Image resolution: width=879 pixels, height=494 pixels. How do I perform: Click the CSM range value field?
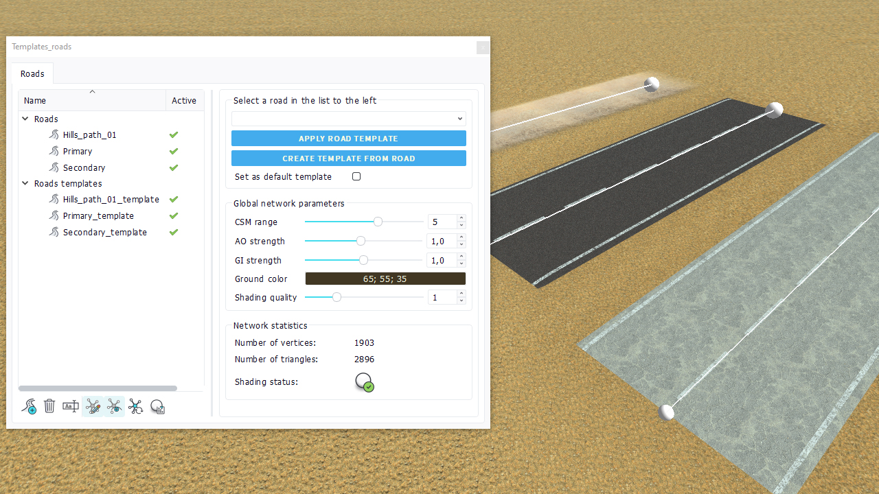pyautogui.click(x=442, y=222)
